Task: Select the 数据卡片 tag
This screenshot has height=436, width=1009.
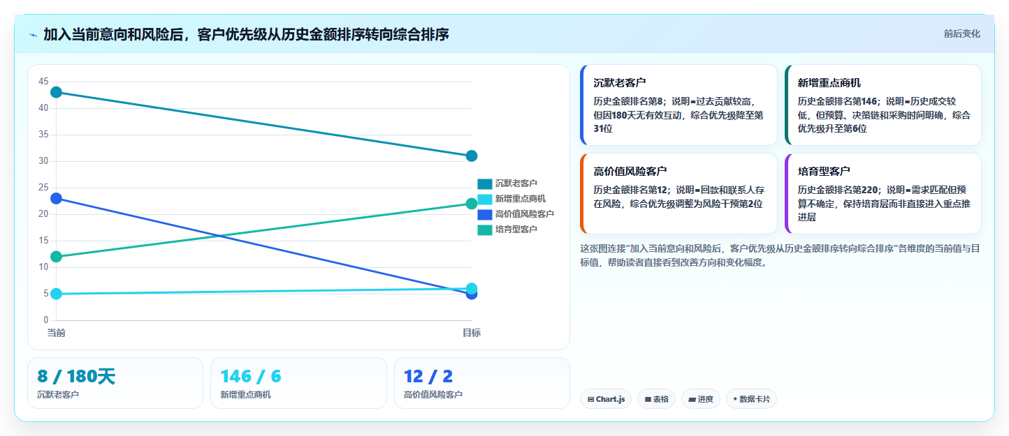Action: pos(751,399)
